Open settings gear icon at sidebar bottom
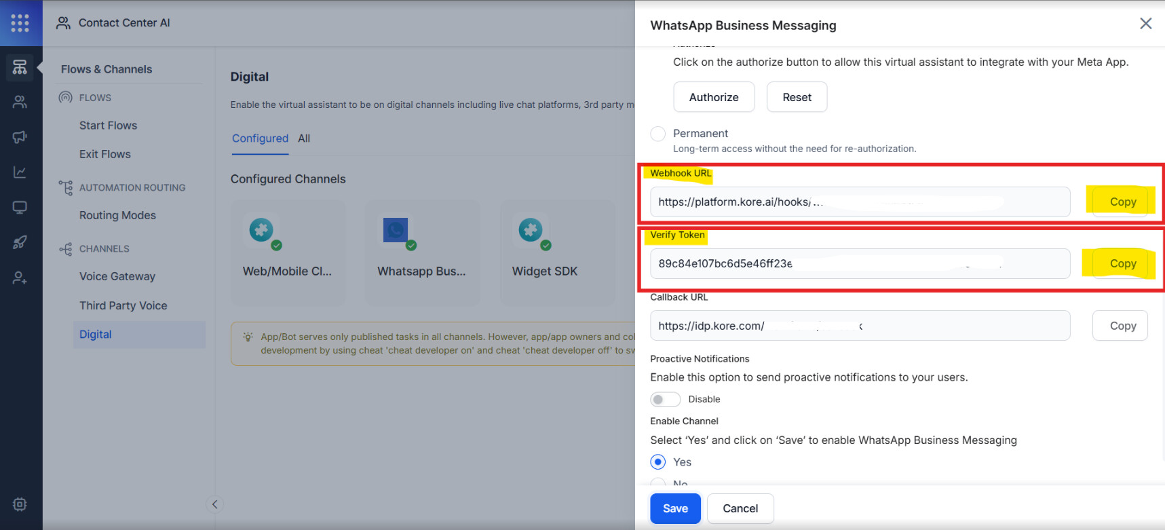This screenshot has height=530, width=1165. point(20,504)
